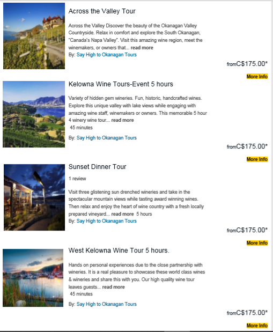Expand 'read more' for Kelowna Wine Tours-Event
The width and height of the screenshot is (273, 332).
[x=122, y=120]
